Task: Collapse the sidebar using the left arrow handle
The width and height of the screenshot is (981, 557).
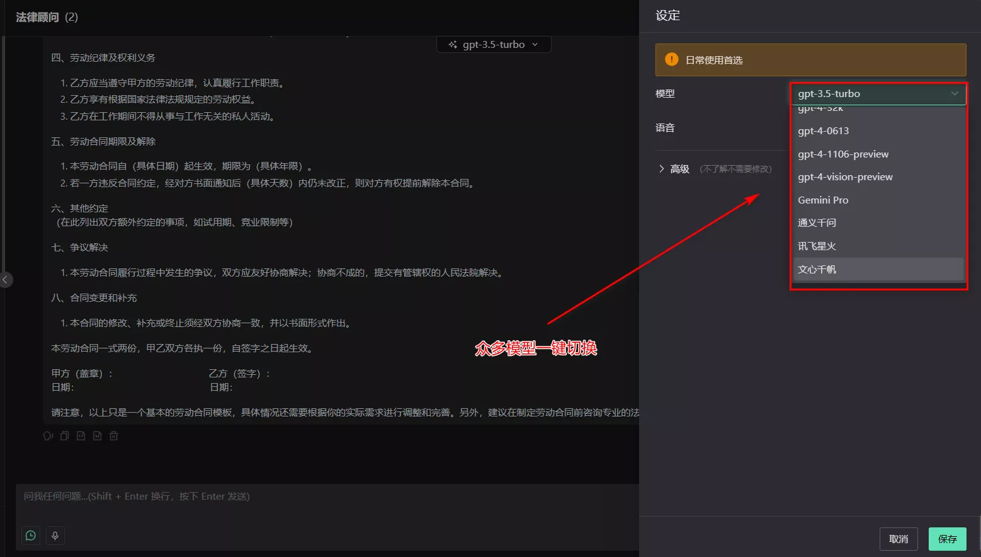Action: point(6,279)
